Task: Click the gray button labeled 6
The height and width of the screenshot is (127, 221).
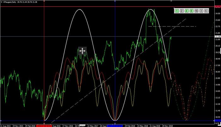Action: coord(206,11)
